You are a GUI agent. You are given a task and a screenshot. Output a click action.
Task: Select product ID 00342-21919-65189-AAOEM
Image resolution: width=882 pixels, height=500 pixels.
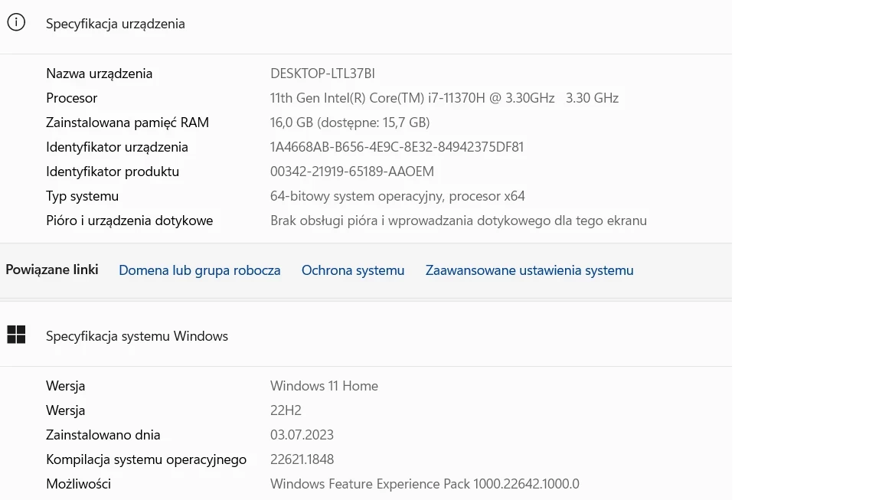352,172
